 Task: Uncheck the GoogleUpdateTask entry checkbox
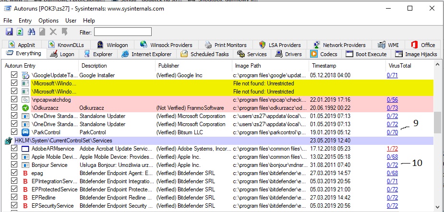[14, 75]
